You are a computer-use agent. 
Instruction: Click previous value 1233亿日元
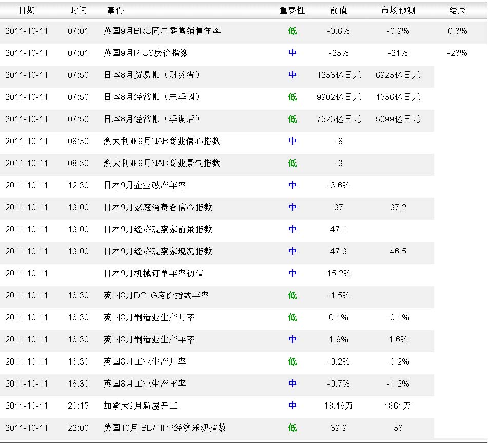point(339,75)
